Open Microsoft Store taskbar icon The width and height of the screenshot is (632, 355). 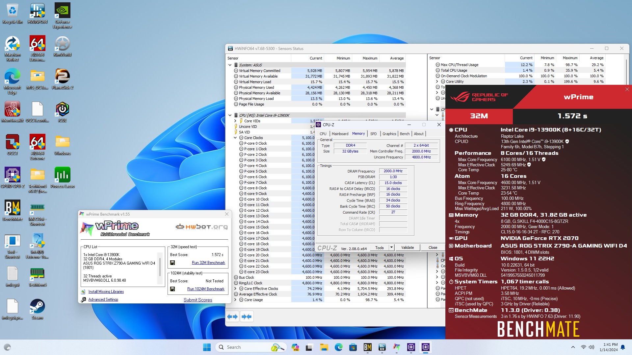point(353,347)
